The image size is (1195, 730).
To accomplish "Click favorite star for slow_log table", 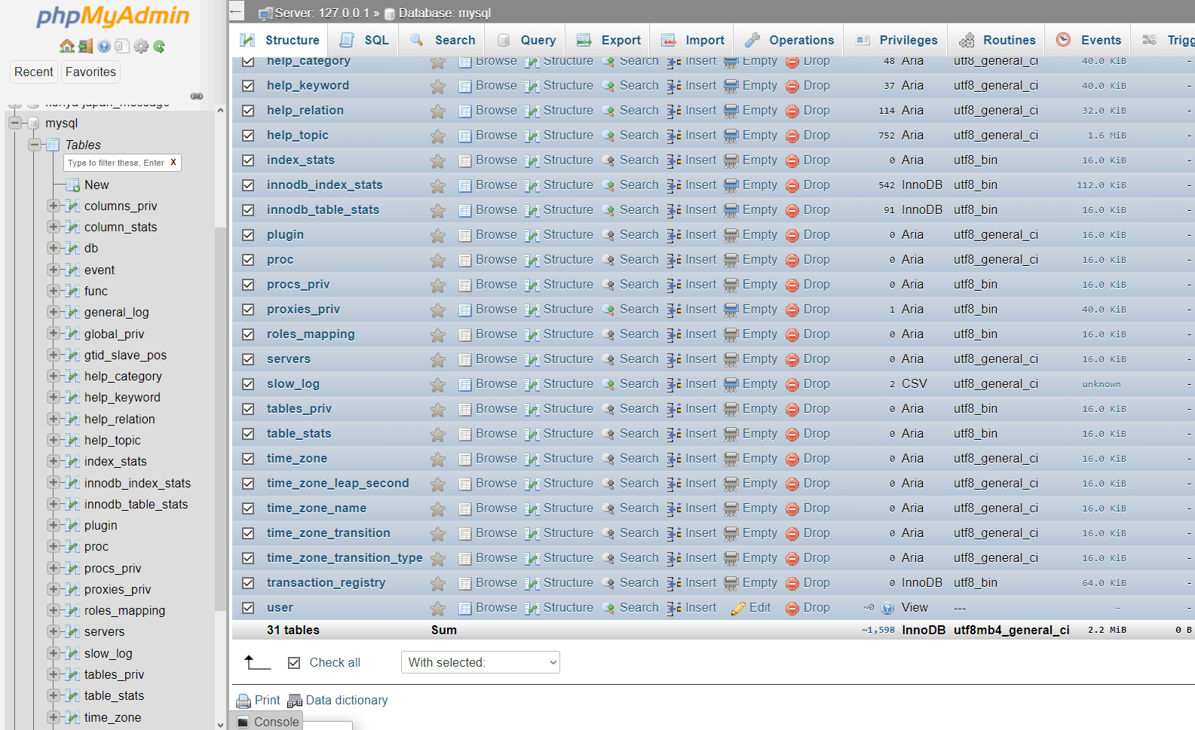I will pyautogui.click(x=437, y=384).
